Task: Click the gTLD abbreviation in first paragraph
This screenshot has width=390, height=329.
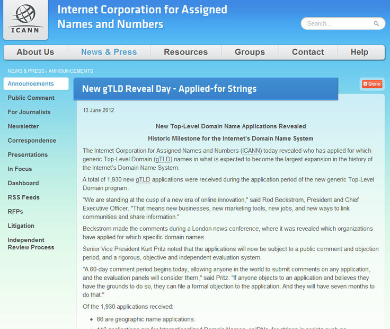Action: [x=163, y=159]
